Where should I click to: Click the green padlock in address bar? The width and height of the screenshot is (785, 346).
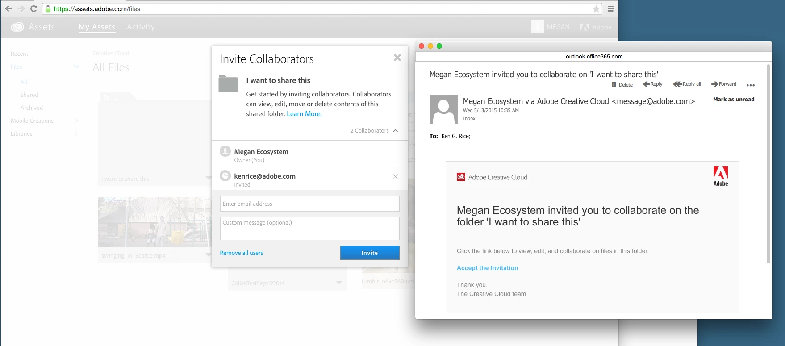[x=48, y=8]
